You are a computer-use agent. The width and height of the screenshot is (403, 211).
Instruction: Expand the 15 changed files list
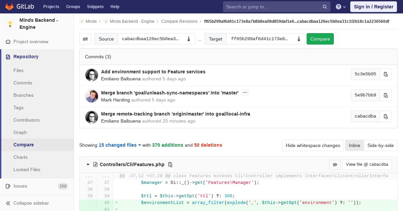click(120, 145)
